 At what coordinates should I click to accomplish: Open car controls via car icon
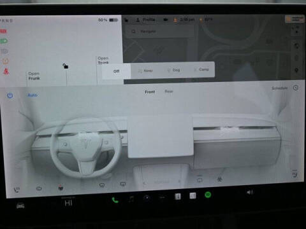click(x=20, y=205)
